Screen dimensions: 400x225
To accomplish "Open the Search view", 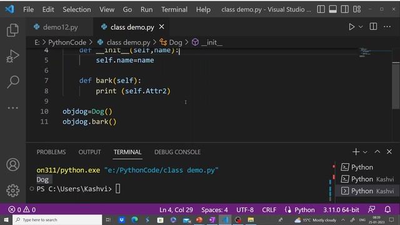I will click(12, 82).
